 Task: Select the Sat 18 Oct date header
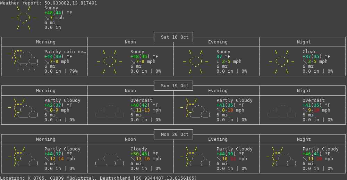(x=173, y=37)
